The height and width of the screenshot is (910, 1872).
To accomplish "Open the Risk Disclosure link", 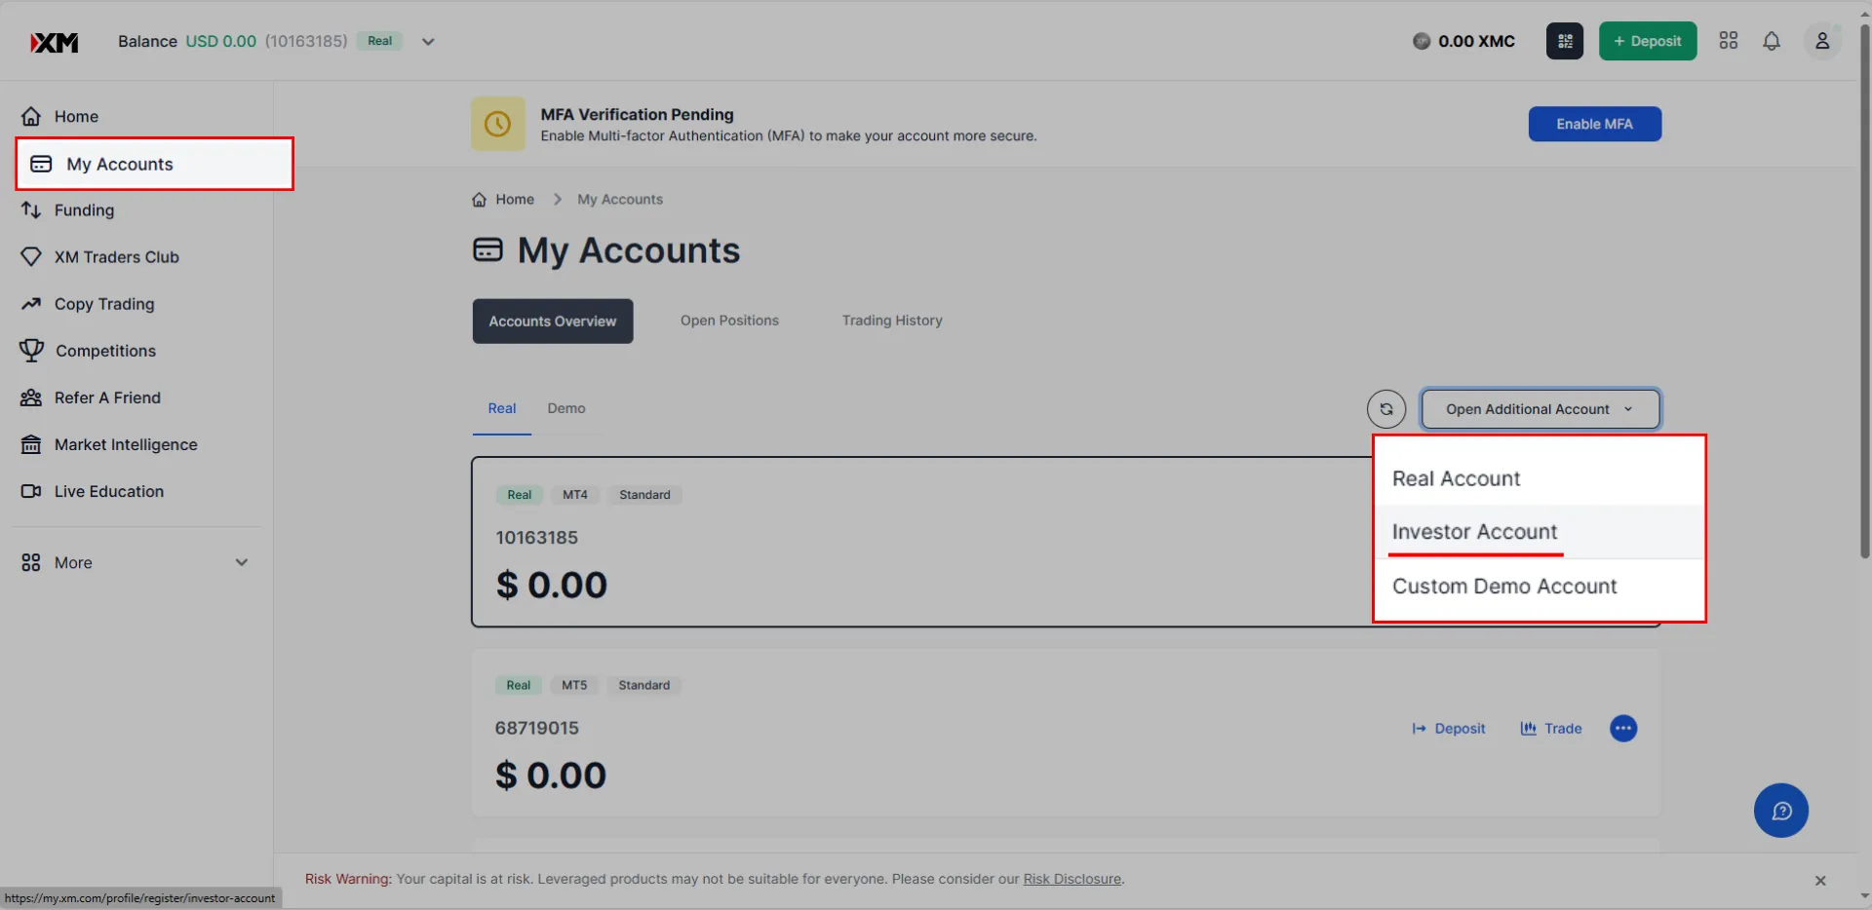I will [1072, 879].
